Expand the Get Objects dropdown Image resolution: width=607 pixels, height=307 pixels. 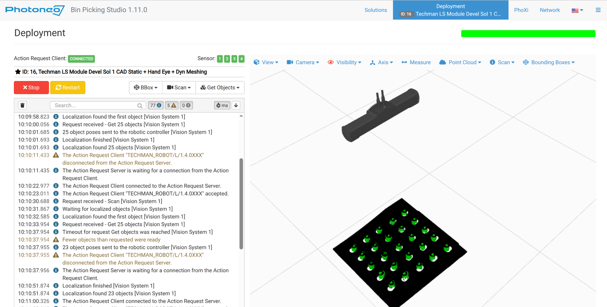pyautogui.click(x=220, y=88)
